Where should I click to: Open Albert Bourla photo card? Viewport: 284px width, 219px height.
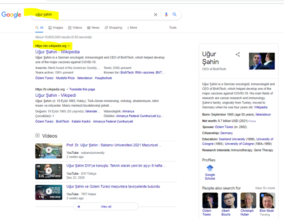tap(229, 200)
